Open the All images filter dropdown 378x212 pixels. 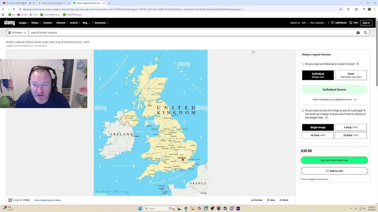[x=17, y=33]
